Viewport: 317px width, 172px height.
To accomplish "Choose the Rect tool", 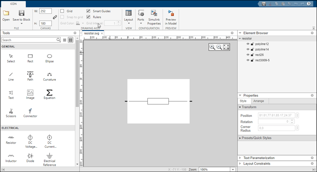I will pos(30,58).
